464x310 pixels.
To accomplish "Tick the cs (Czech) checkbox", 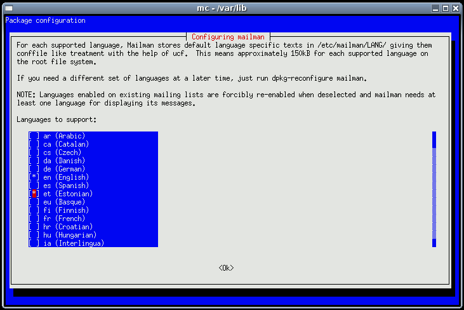I will click(x=34, y=152).
